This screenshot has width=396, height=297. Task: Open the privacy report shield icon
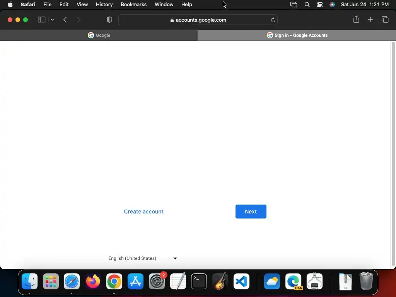109,20
